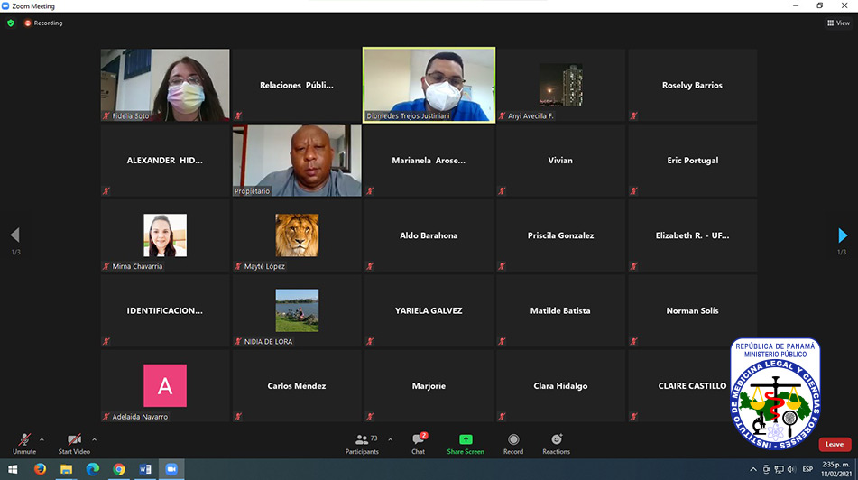Open the View layout menu

coord(838,23)
